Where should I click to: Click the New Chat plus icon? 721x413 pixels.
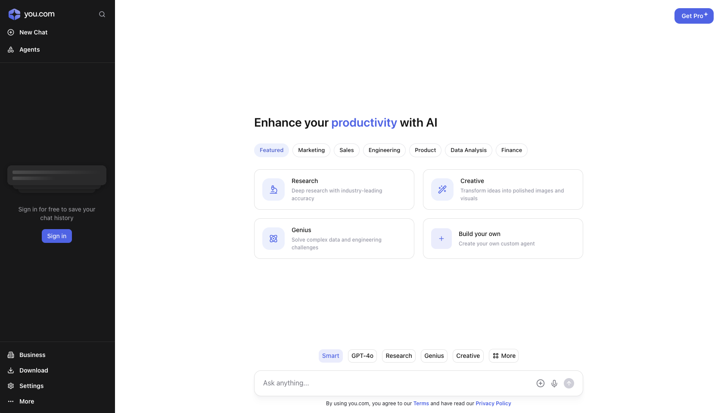(11, 32)
